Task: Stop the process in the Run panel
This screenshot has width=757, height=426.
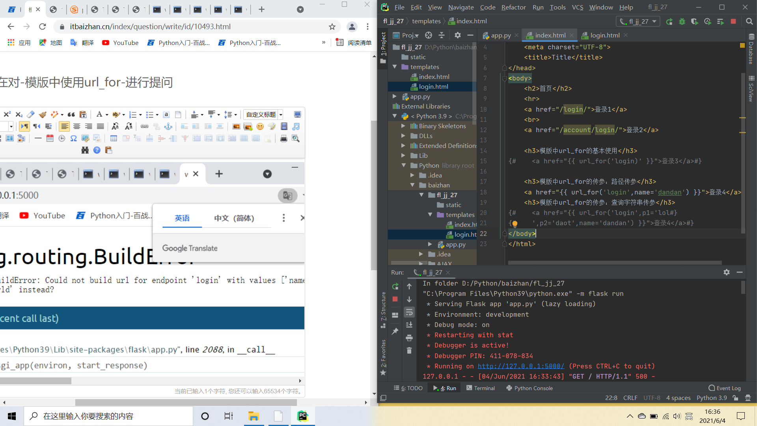Action: [x=395, y=299]
